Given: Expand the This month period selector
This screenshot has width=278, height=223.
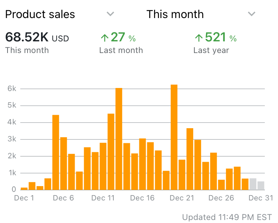Looking at the screenshot, I should (x=175, y=14).
